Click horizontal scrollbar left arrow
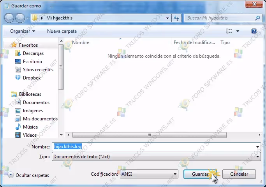 point(69,135)
